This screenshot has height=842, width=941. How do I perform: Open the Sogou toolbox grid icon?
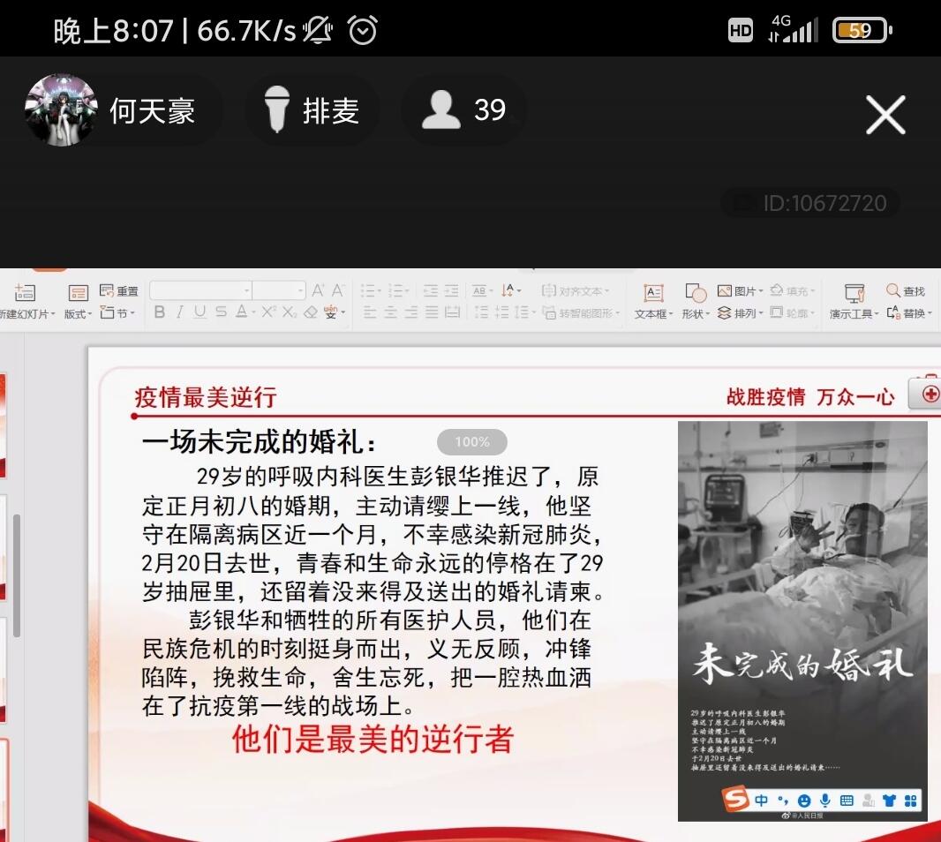coord(911,801)
